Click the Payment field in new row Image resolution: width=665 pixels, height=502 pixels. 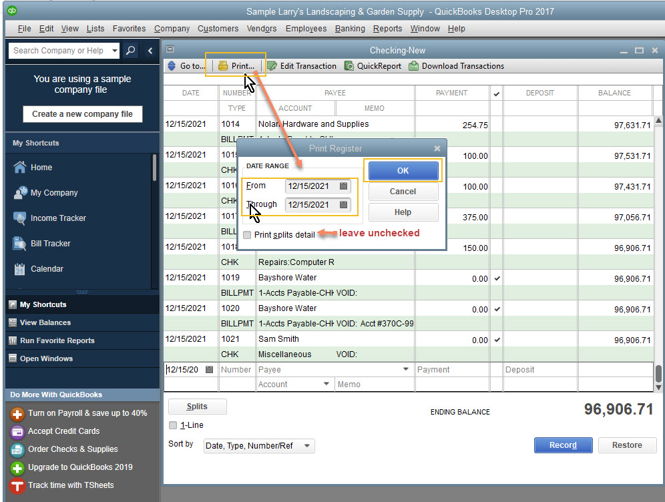pyautogui.click(x=452, y=369)
